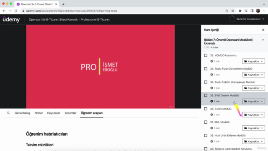The image size is (268, 151).
Task: Open Kaynaklar dropdown for 37. XML Modülü
Action: point(253,128)
